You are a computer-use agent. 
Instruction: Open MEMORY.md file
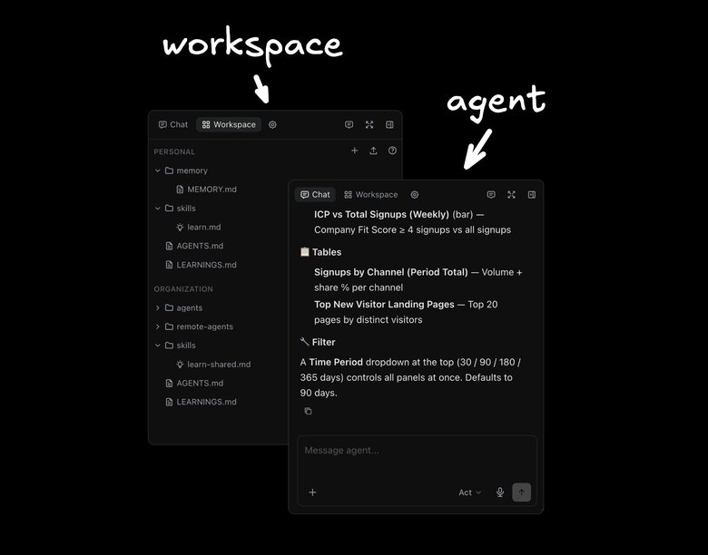pos(206,190)
